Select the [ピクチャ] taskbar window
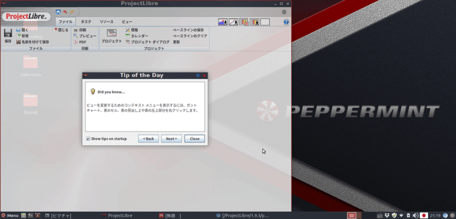This screenshot has width=456, height=219. coord(58,216)
